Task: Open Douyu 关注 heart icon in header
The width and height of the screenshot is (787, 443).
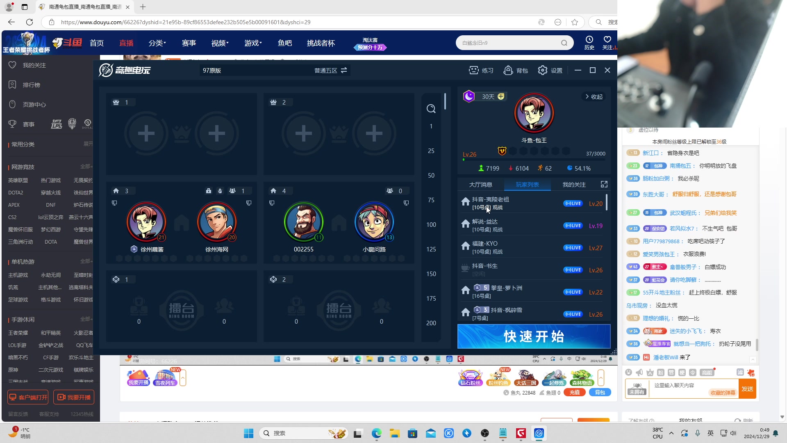Action: [x=607, y=43]
